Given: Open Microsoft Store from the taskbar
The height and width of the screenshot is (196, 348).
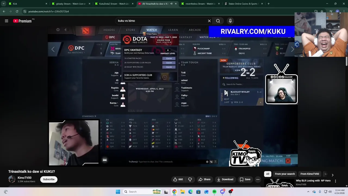Looking at the screenshot, I should coord(198,192).
